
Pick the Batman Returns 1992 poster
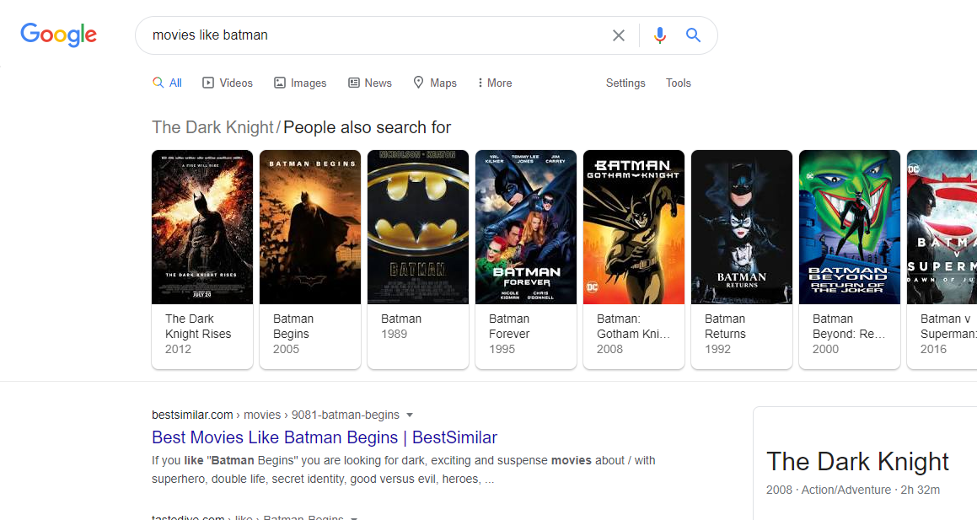click(x=742, y=227)
